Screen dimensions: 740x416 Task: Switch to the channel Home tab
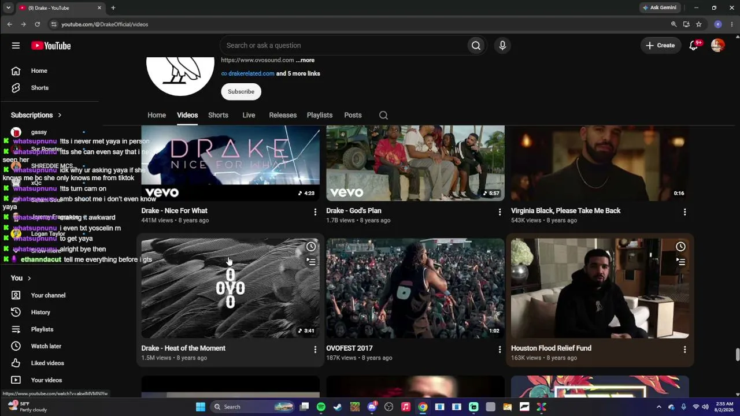point(157,115)
